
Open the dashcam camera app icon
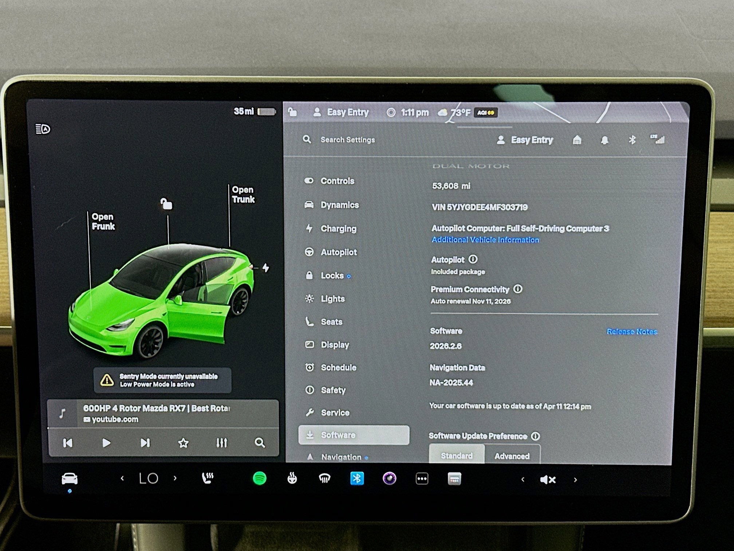(x=389, y=478)
